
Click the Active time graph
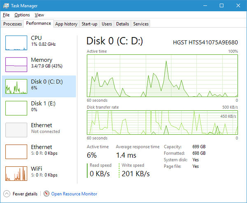point(162,76)
